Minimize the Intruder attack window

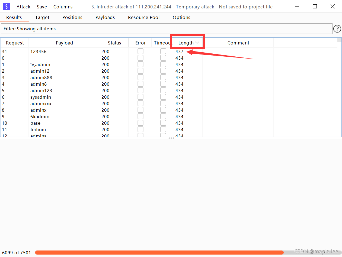click(x=297, y=7)
